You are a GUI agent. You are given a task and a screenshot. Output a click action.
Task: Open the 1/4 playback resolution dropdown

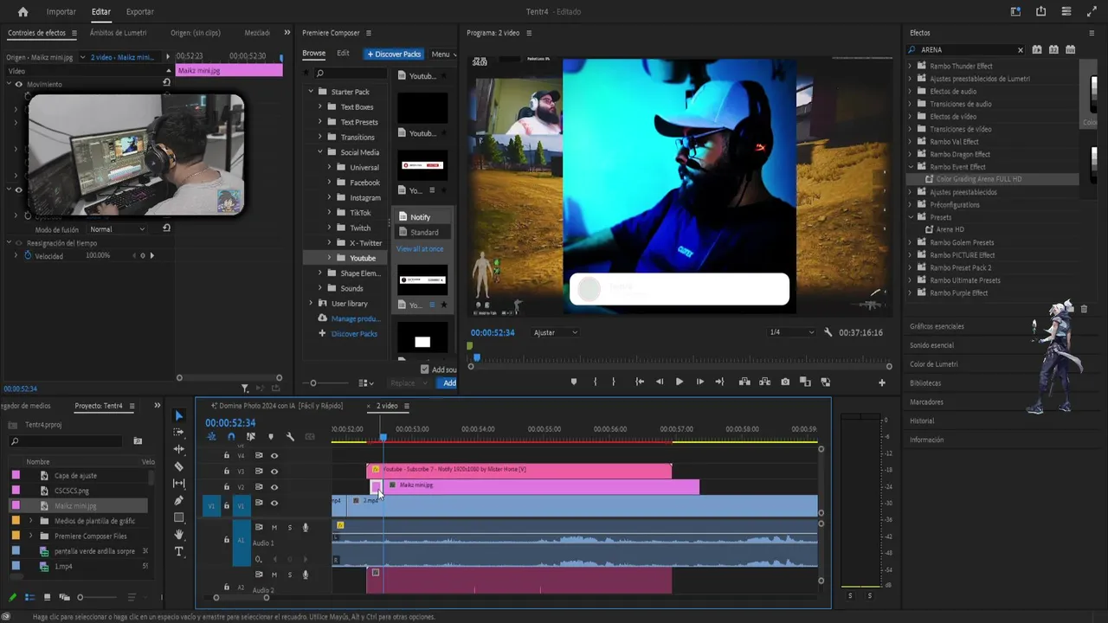(x=791, y=333)
